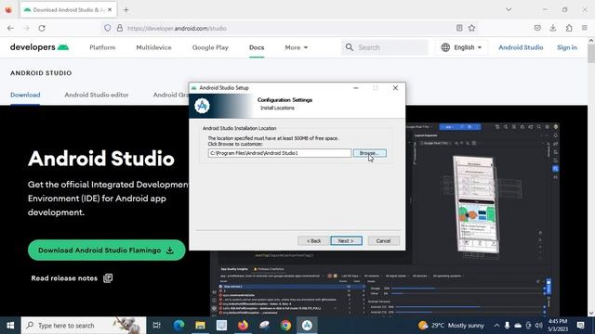Open the tracking protection shield icon

pos(108,28)
